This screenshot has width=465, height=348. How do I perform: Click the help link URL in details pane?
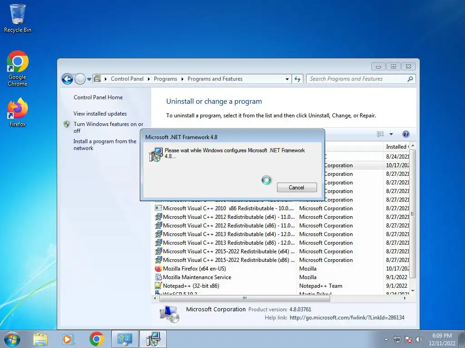click(x=346, y=318)
